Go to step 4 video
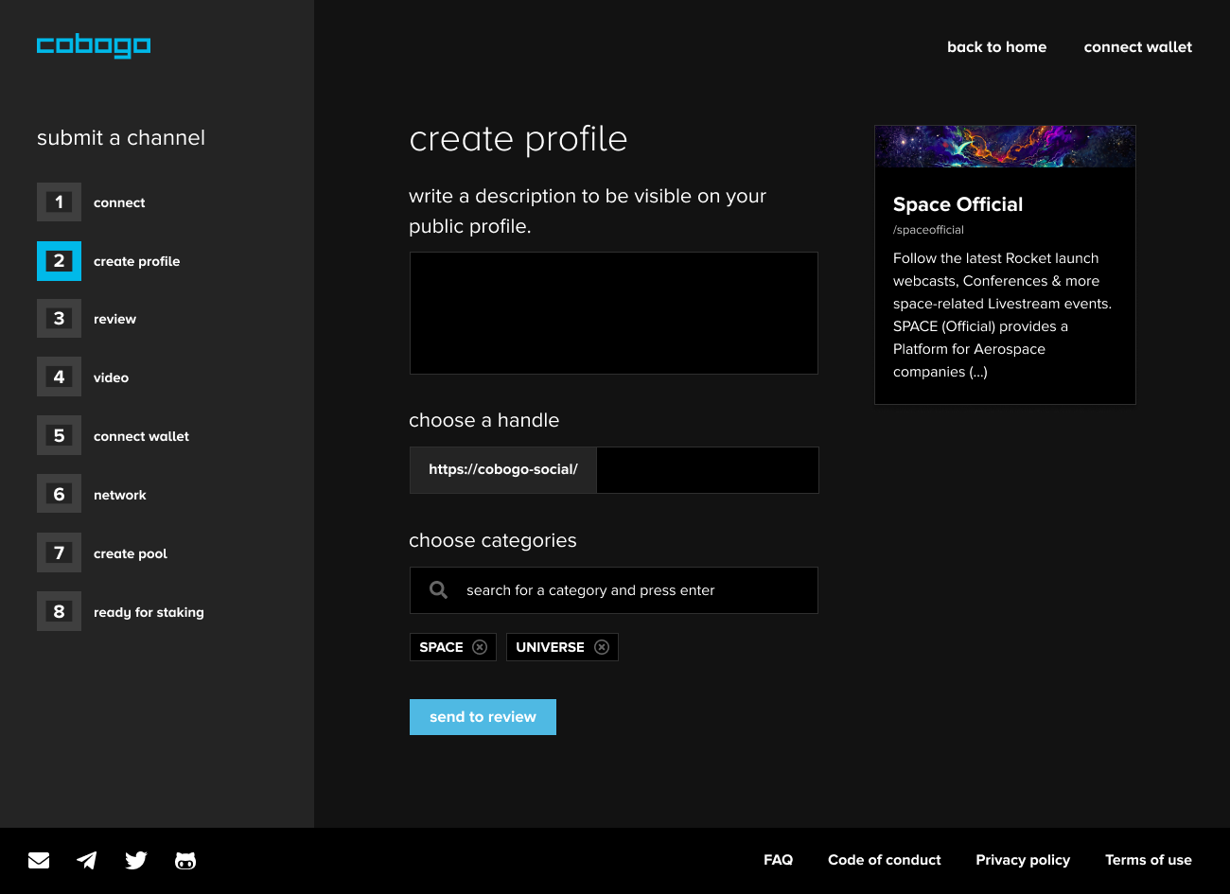 pyautogui.click(x=60, y=377)
